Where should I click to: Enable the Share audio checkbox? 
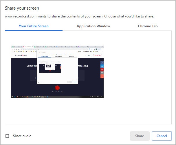click(8, 136)
